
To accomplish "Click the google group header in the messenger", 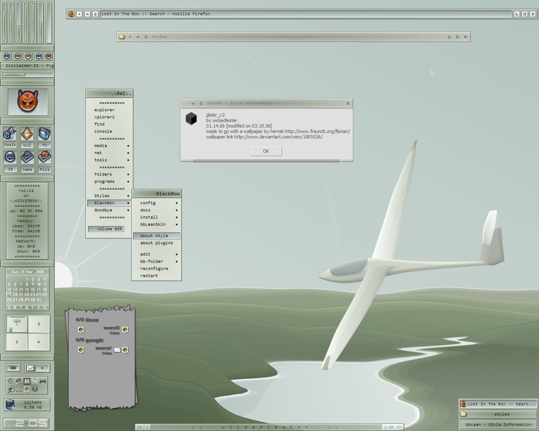I will pyautogui.click(x=90, y=340).
